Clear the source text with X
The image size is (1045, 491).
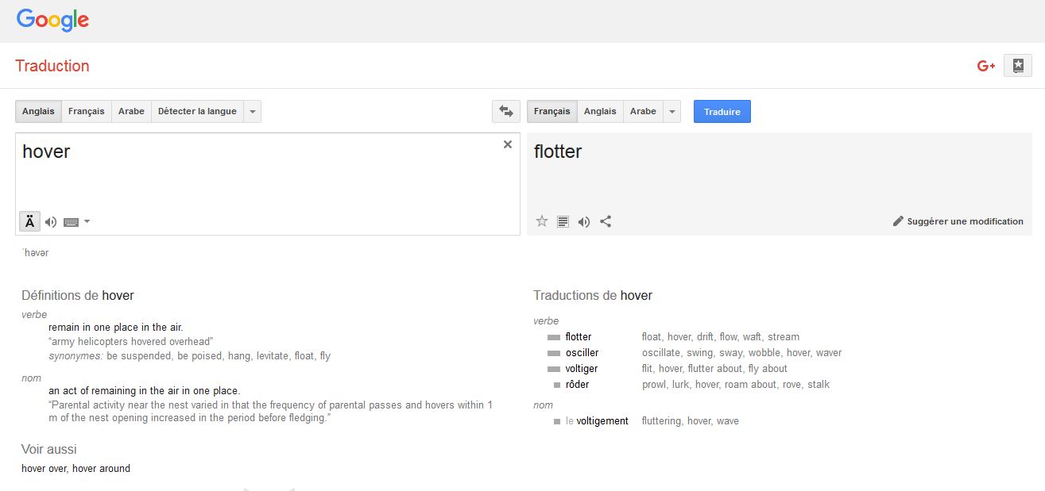click(x=508, y=144)
